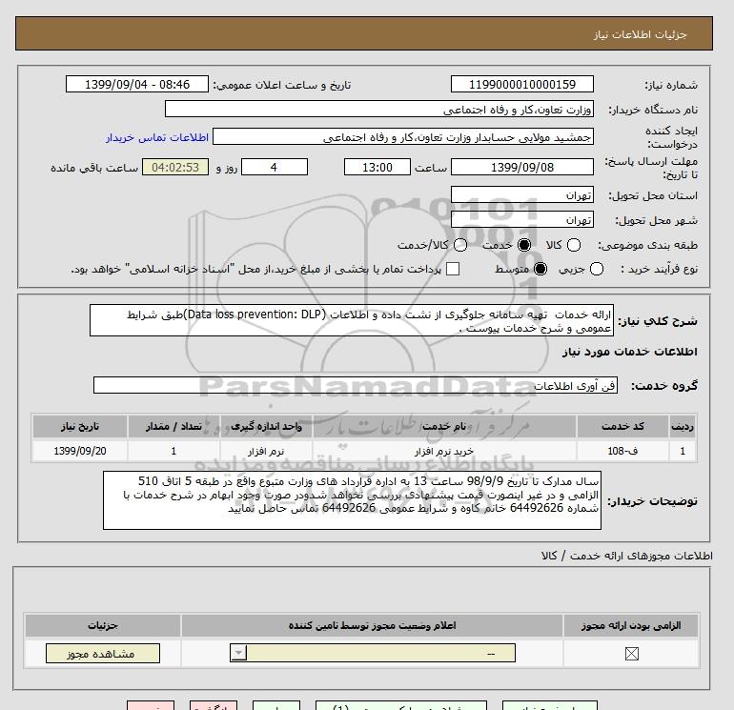The height and width of the screenshot is (710, 734).
Task: Open the اطلاعات تماس خریدار link
Action: click(157, 137)
